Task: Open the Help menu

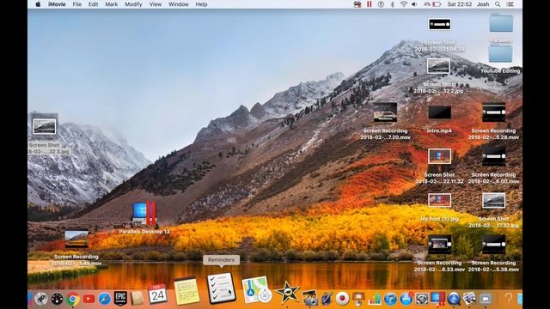Action: click(201, 4)
